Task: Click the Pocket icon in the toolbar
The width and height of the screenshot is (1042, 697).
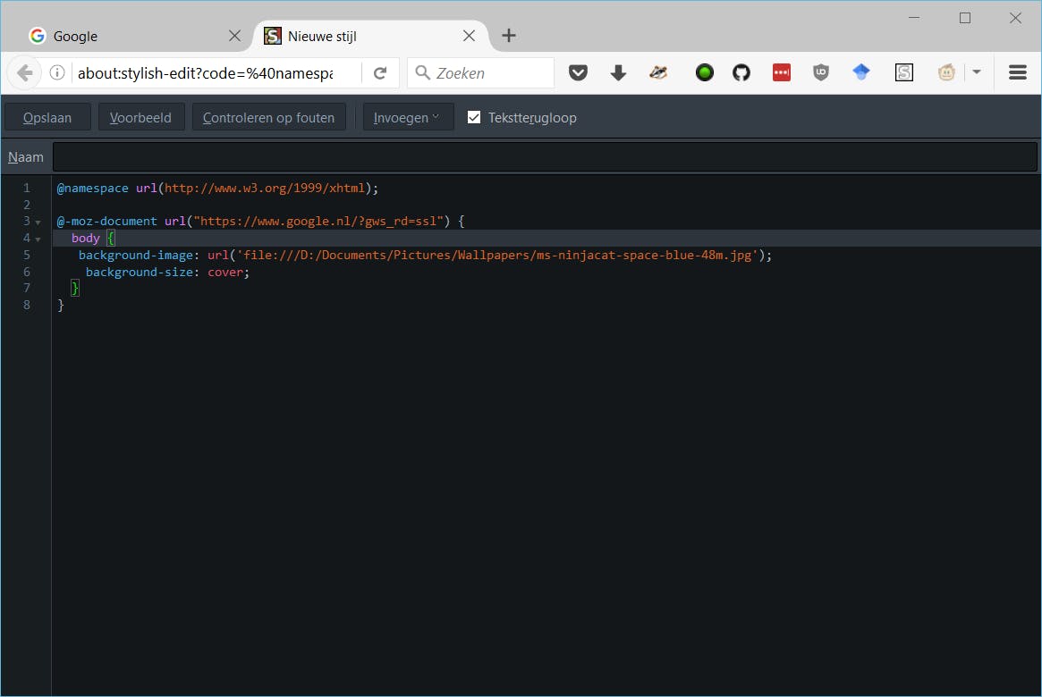Action: coord(579,73)
